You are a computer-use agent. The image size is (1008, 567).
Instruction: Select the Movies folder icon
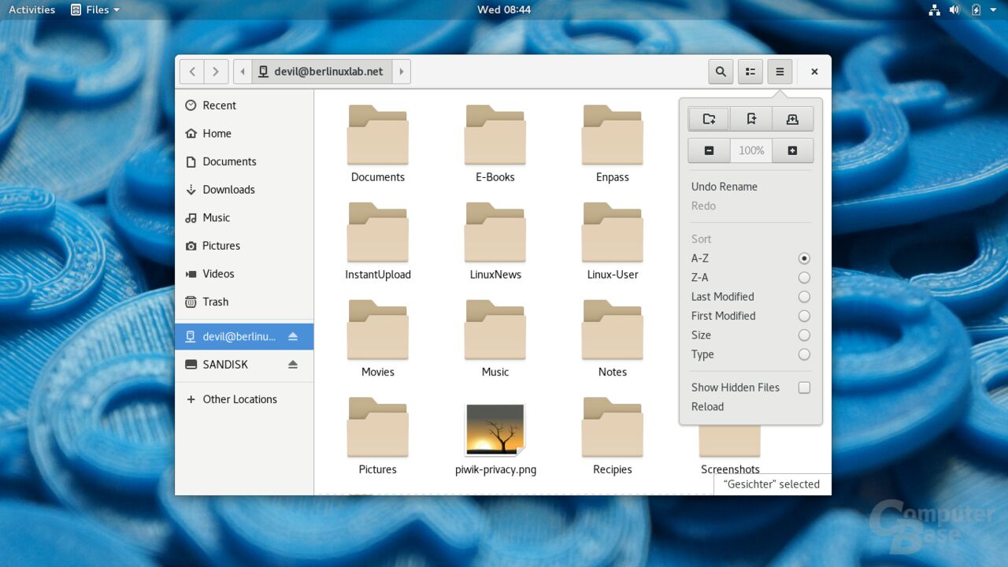pyautogui.click(x=378, y=330)
